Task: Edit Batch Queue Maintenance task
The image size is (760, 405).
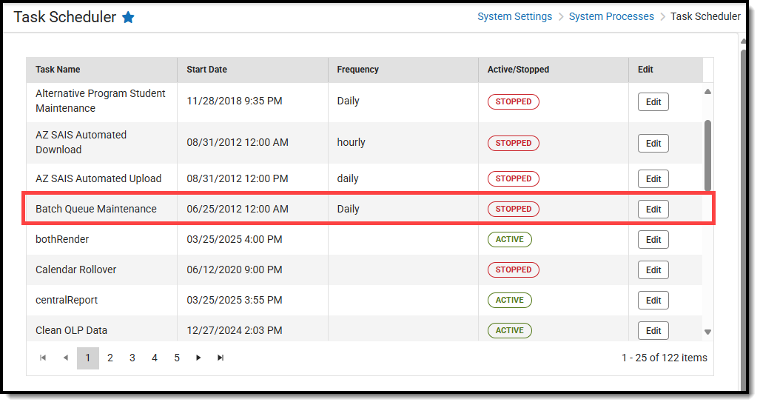Action: 653,210
